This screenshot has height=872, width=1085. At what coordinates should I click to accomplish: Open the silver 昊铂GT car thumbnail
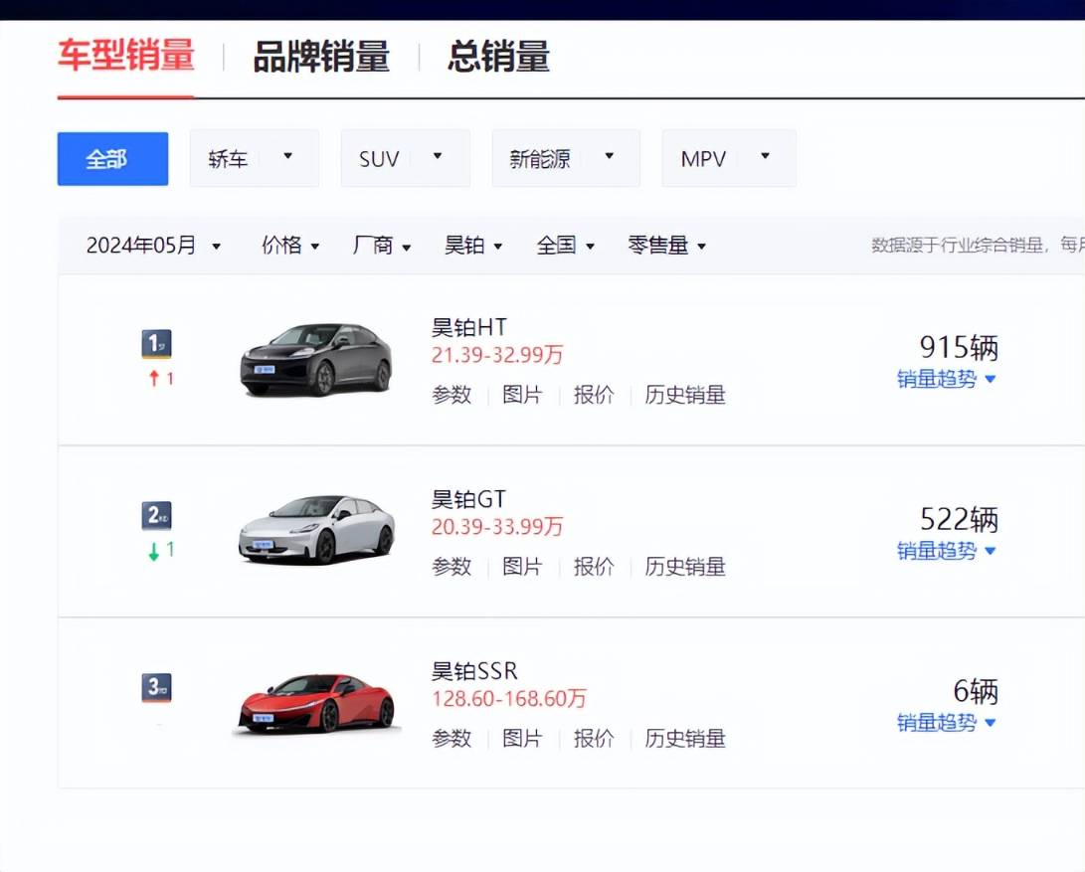[316, 531]
